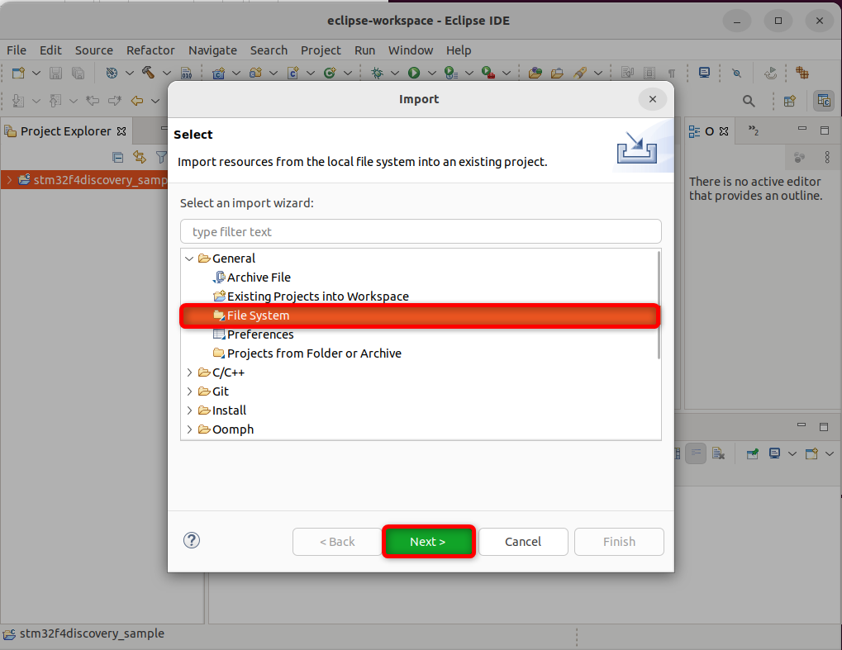Open the Navigate menu

[212, 50]
